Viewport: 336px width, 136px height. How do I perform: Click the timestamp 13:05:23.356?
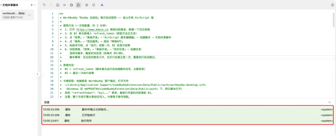pyautogui.click(x=51, y=110)
